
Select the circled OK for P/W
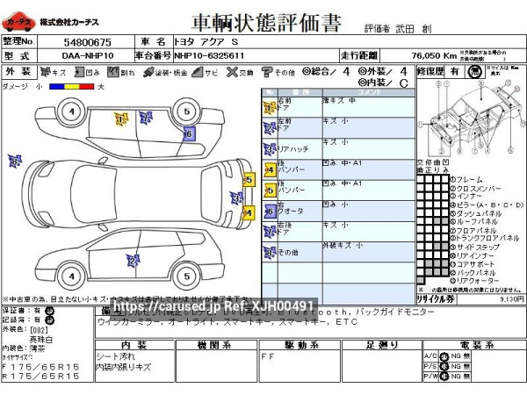[444, 377]
